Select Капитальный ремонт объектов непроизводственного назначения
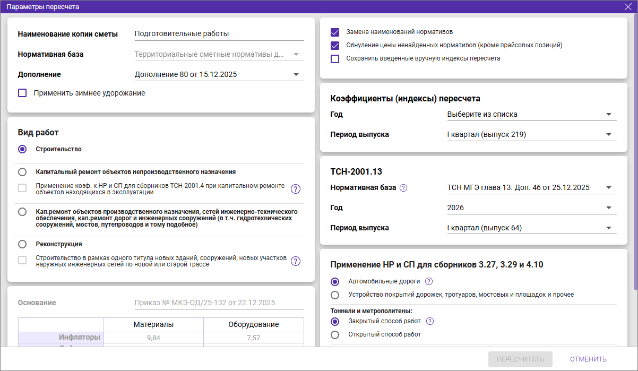The width and height of the screenshot is (638, 371). tap(22, 172)
